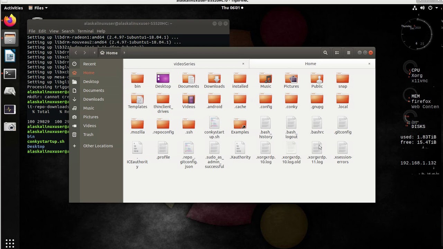Image resolution: width=443 pixels, height=249 pixels.
Task: Go back with the Files back arrow
Action: click(75, 53)
